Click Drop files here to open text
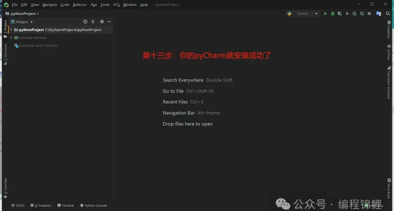394x211 pixels. point(188,124)
